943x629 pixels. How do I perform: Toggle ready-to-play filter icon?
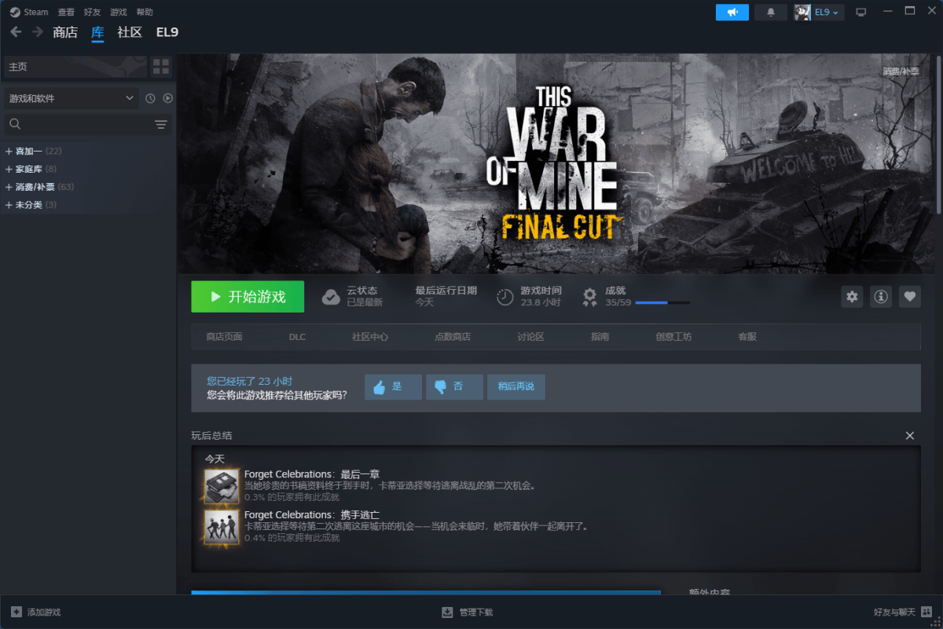point(167,98)
